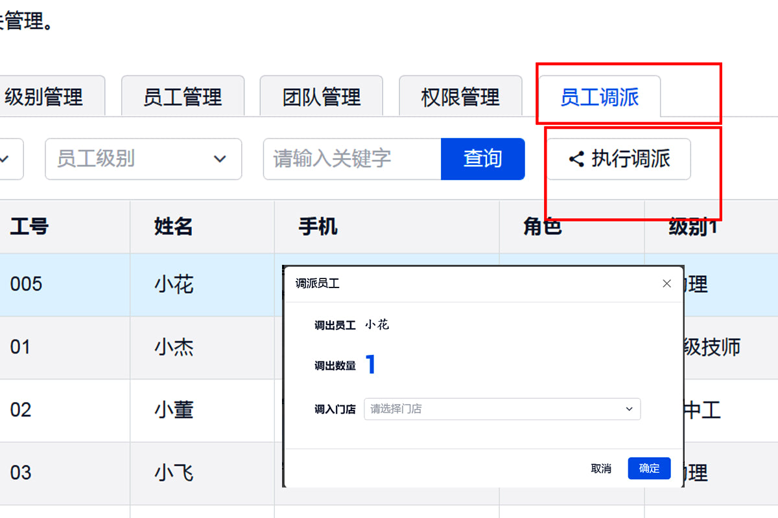Image resolution: width=778 pixels, height=518 pixels.
Task: Click the 工号 column header
Action: tap(28, 227)
